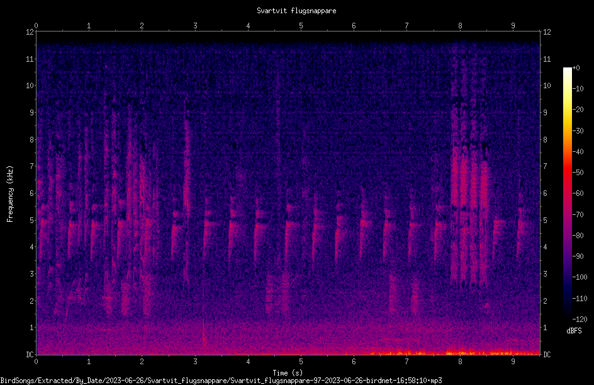Viewport: 594px width, 385px height.
Task: Click the "-70" colorbar value
Action: click(578, 215)
